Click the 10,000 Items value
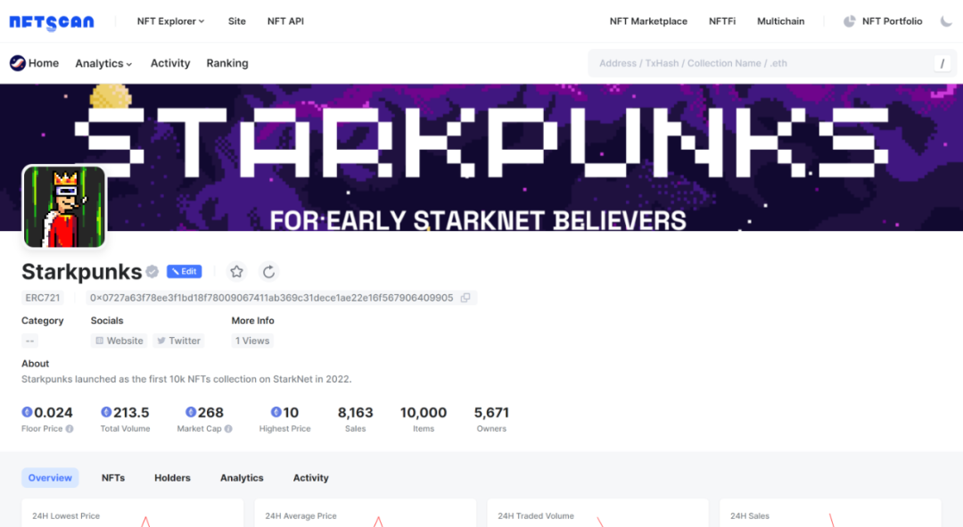963x527 pixels. coord(424,412)
